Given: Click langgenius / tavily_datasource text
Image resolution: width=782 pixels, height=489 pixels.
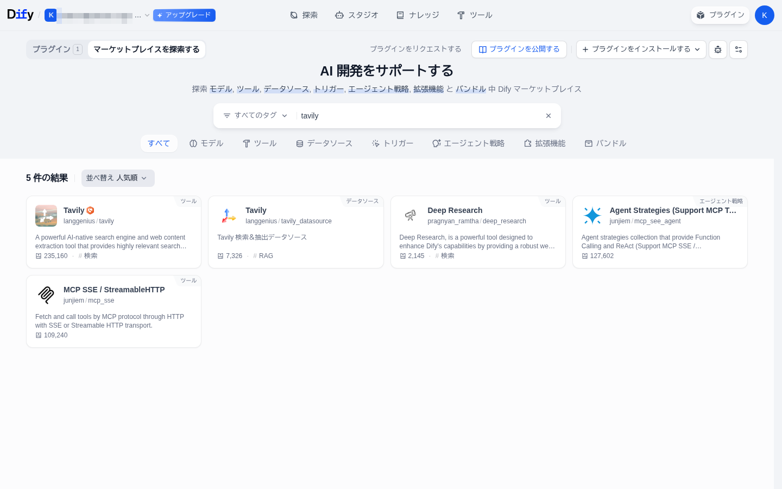Looking at the screenshot, I should (288, 221).
